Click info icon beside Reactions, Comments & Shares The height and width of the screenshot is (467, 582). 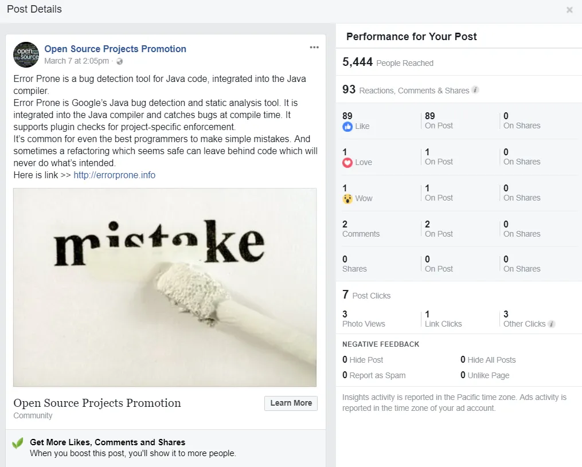475,90
